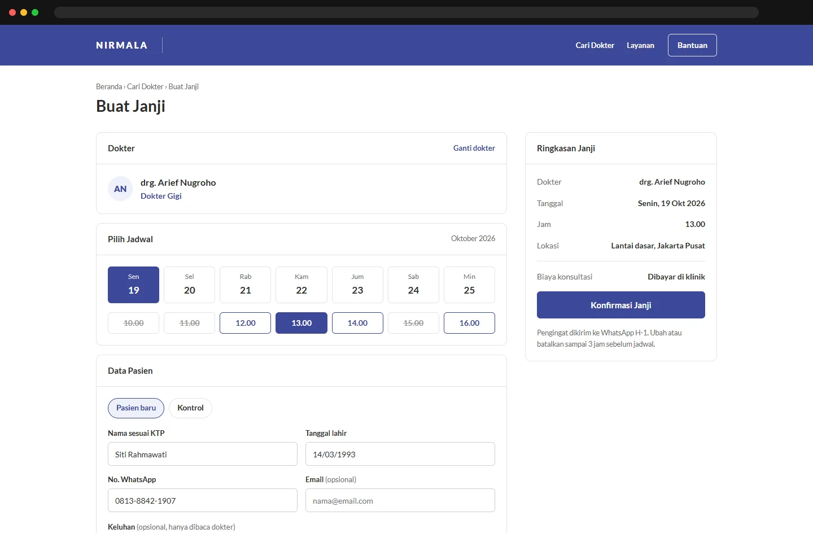Click the Dokter Gigi specialty text

(x=161, y=196)
